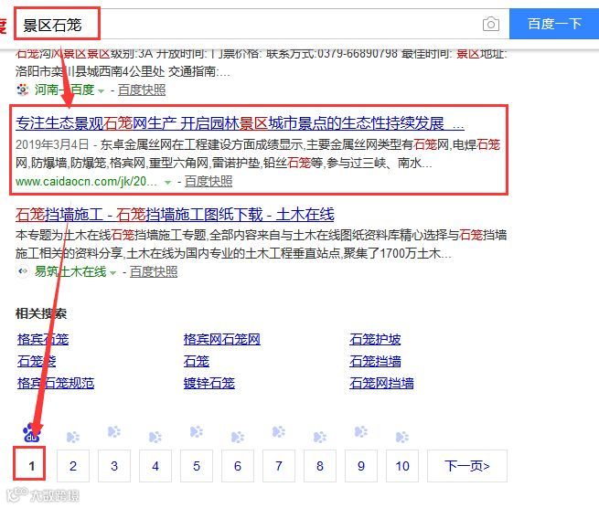The image size is (599, 508).
Task: Go to results page 6
Action: click(x=238, y=466)
